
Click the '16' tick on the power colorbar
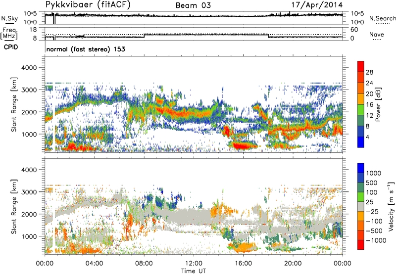click(369, 105)
